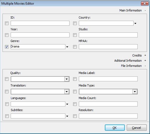Click the OK button
This screenshot has height=134, width=150.
(x=115, y=128)
